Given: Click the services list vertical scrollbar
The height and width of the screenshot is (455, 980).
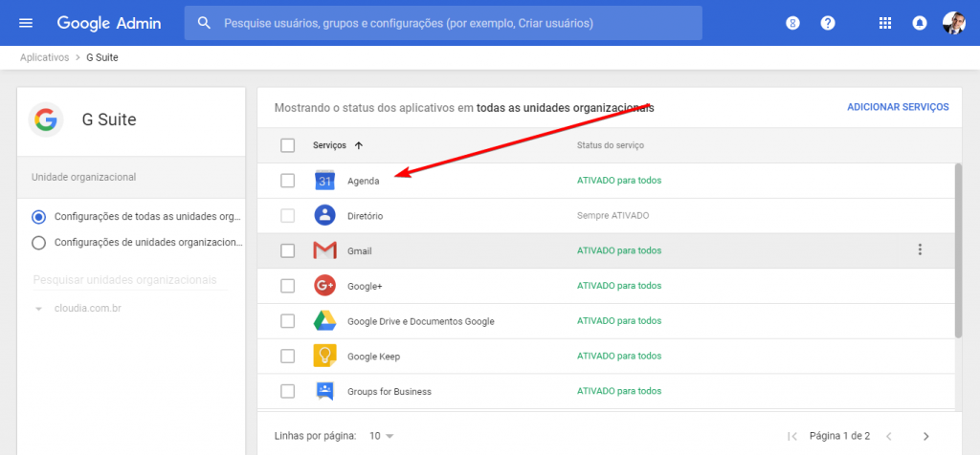Looking at the screenshot, I should (x=958, y=250).
